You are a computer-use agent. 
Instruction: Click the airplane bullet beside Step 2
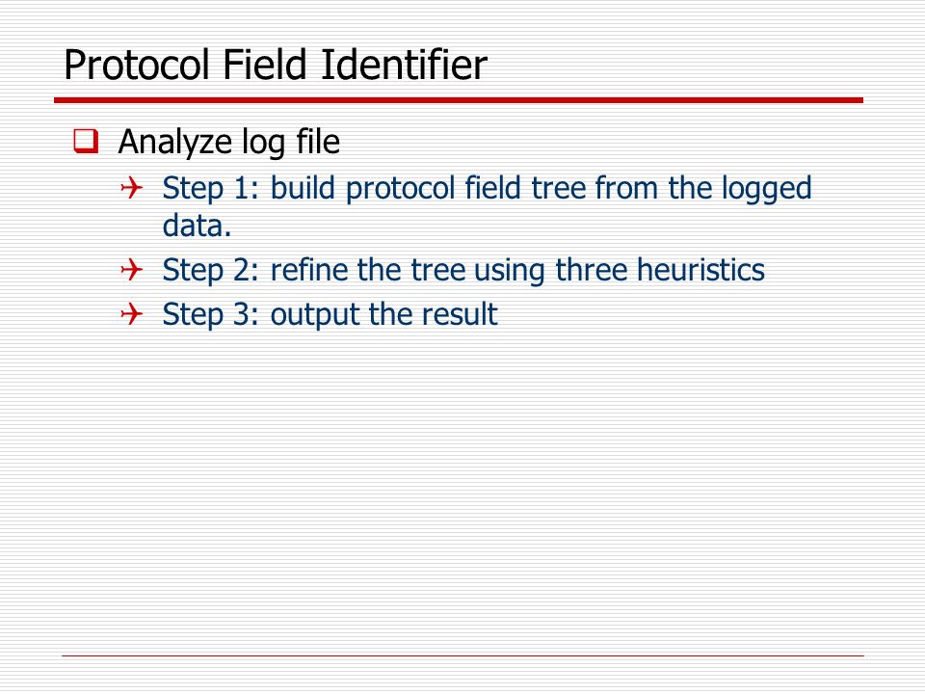coord(132,270)
